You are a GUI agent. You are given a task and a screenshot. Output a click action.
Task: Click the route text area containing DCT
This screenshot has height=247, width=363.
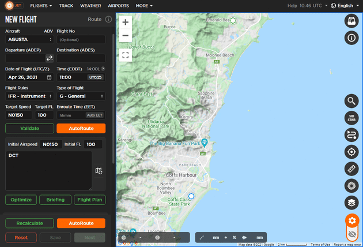[x=48, y=171]
